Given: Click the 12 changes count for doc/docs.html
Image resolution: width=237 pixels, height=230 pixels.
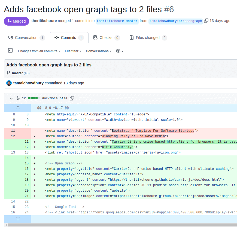Looking at the screenshot, I should tap(24, 98).
